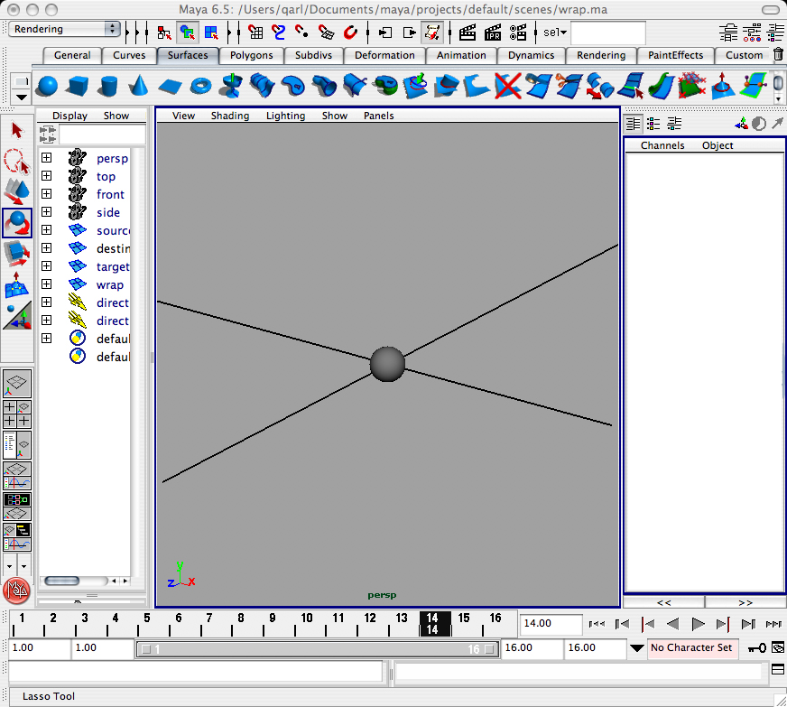Expand the top camera node
The height and width of the screenshot is (707, 787).
[46, 176]
